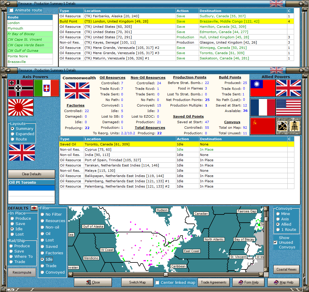Viewport: 309px width, 292px height.
Task: Choose No Filter in the Filter group
Action: click(42, 214)
